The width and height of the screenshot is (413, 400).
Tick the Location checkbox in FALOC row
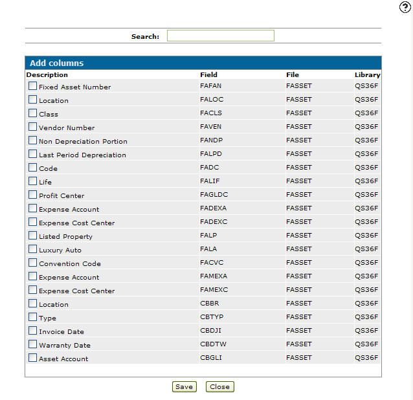point(32,100)
